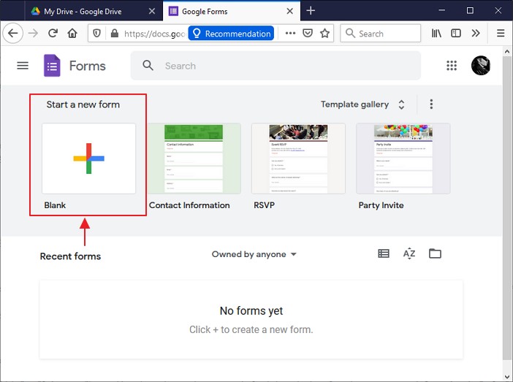Viewport: 513px width, 382px height.
Task: Maximize the browser window
Action: click(x=470, y=10)
